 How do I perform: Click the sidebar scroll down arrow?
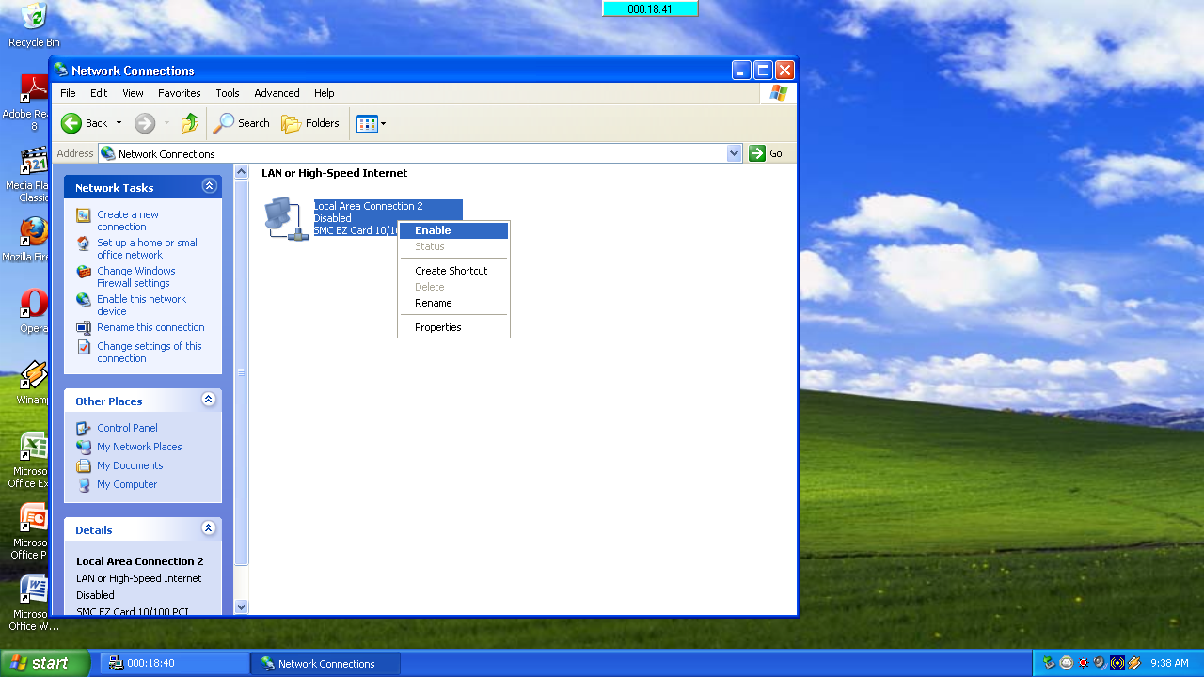tap(241, 607)
